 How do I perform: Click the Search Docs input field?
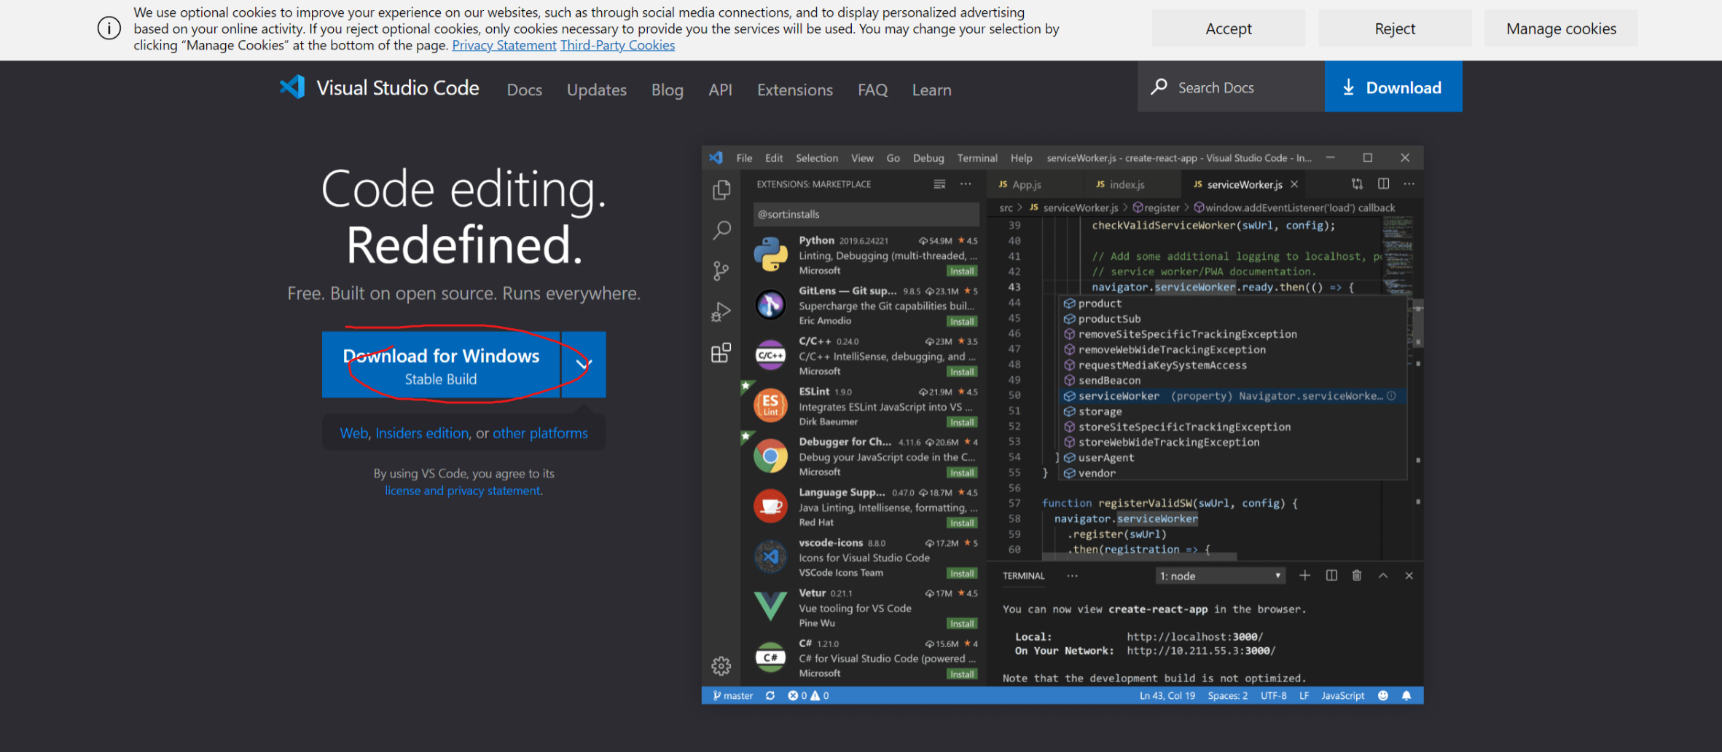tap(1231, 87)
